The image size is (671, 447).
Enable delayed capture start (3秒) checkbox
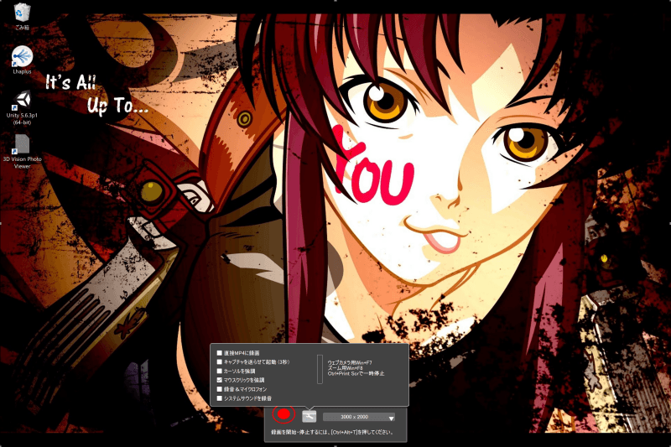[x=220, y=362]
